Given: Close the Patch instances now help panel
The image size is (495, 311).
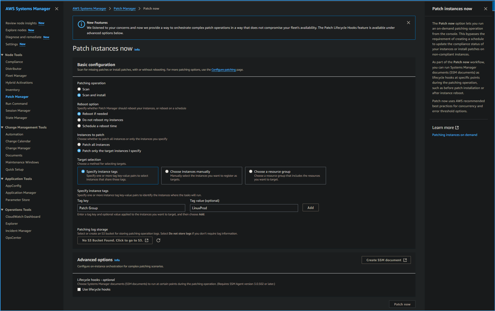Looking at the screenshot, I should click(485, 9).
